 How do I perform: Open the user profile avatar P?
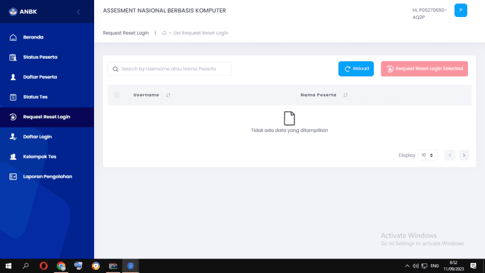coord(460,10)
